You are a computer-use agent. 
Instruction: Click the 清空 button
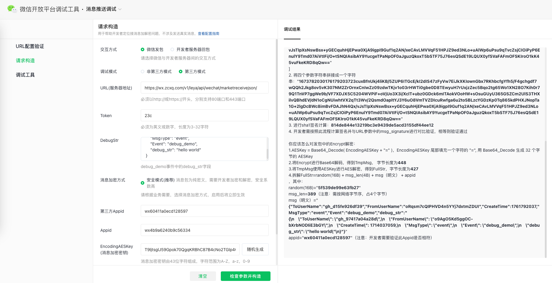[x=203, y=276]
